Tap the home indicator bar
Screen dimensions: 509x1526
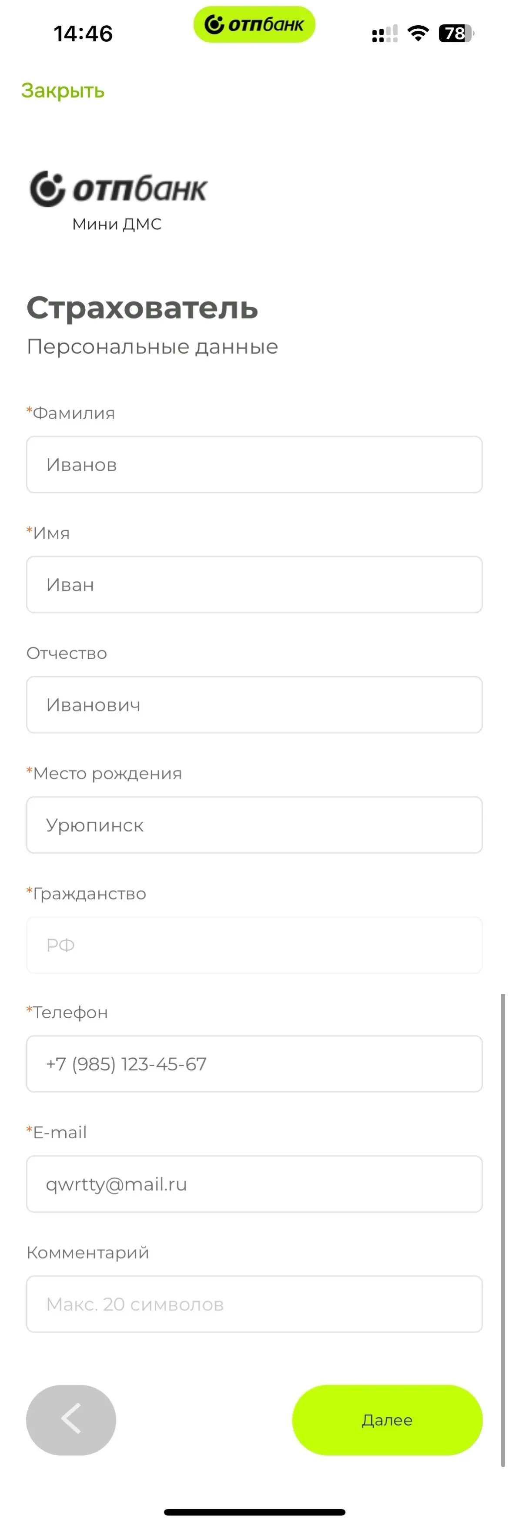pyautogui.click(x=254, y=1512)
